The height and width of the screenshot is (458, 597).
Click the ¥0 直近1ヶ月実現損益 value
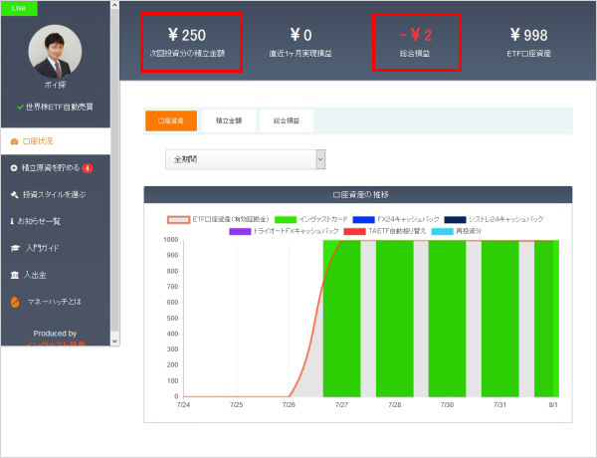tap(300, 35)
